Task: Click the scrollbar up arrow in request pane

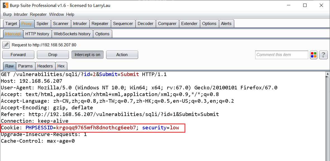Action: click(x=328, y=74)
